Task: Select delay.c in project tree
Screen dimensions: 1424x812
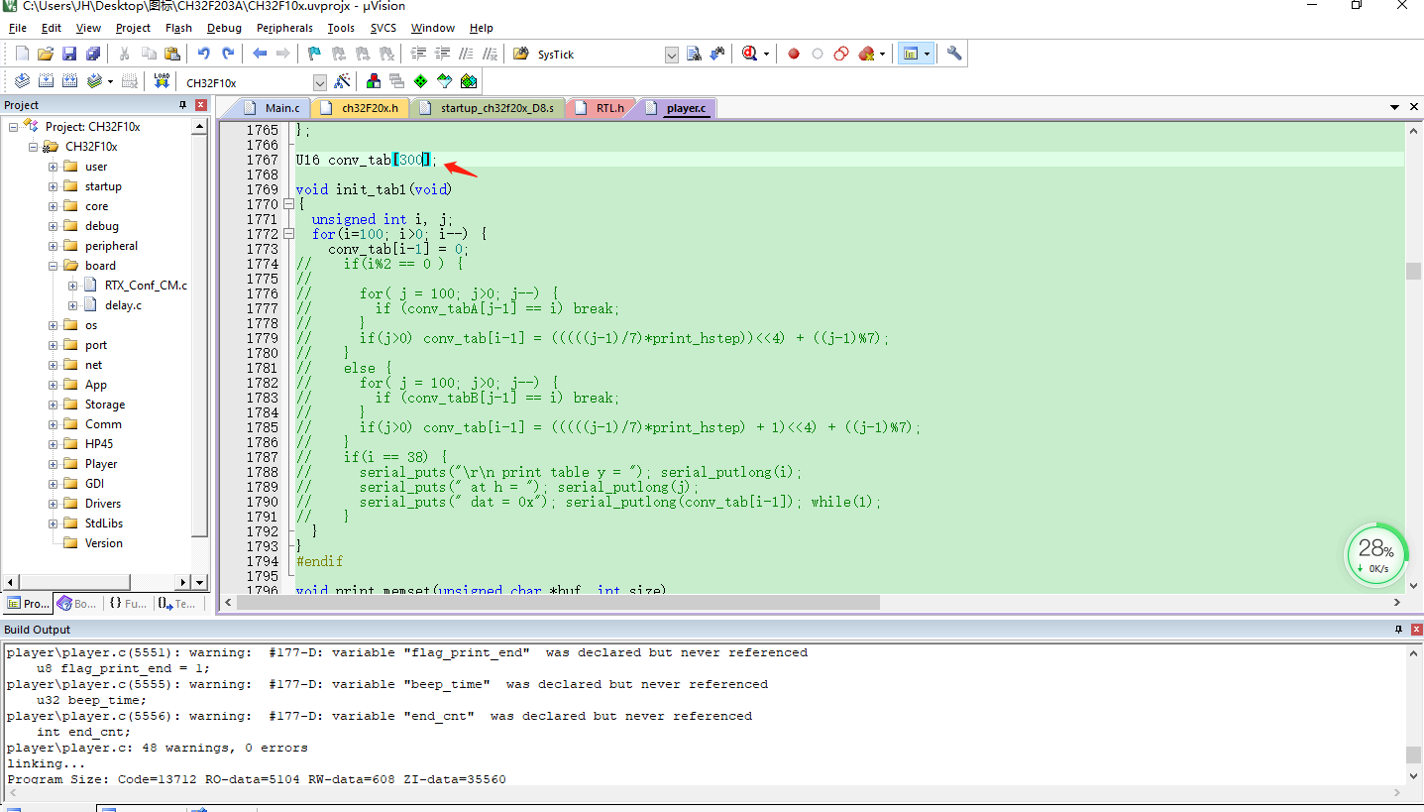Action: point(123,305)
